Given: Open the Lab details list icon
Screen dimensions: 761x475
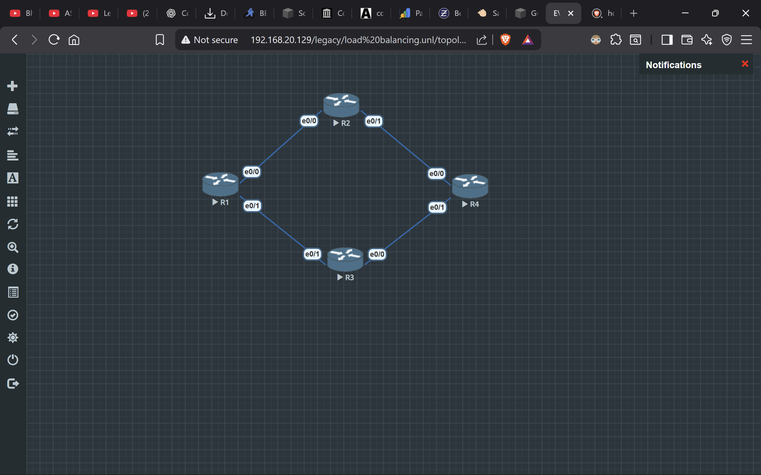Looking at the screenshot, I should point(12,292).
